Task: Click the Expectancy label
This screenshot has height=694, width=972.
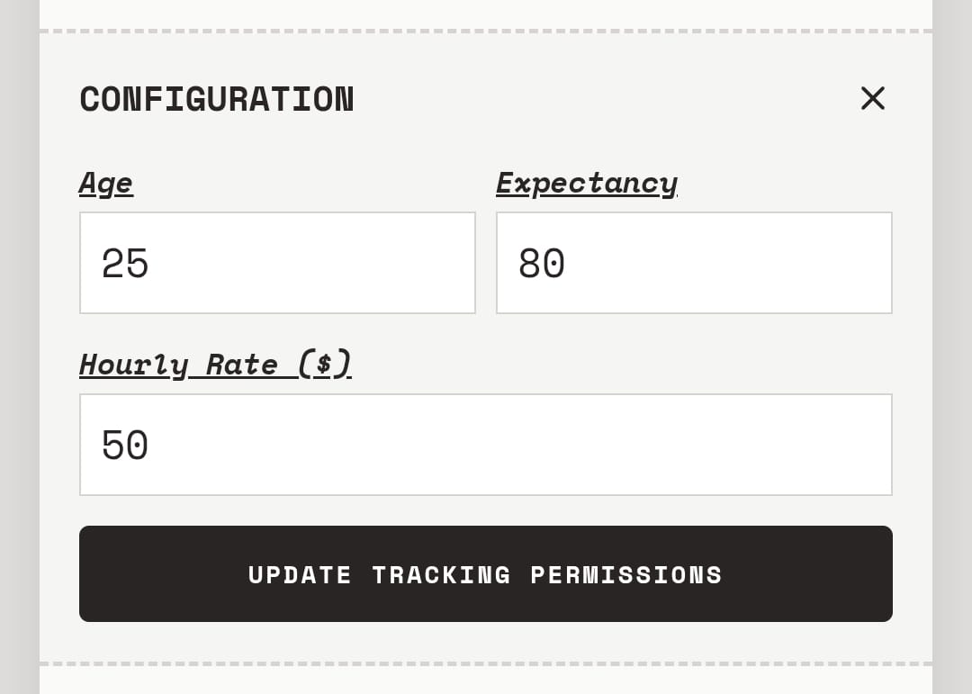Action: click(x=586, y=183)
